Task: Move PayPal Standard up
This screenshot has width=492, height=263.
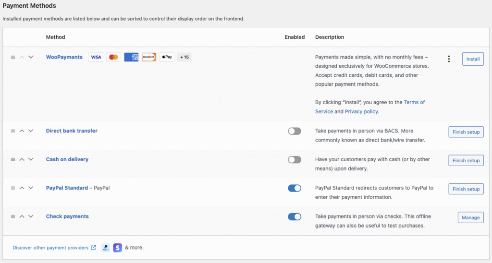Action: click(x=22, y=188)
